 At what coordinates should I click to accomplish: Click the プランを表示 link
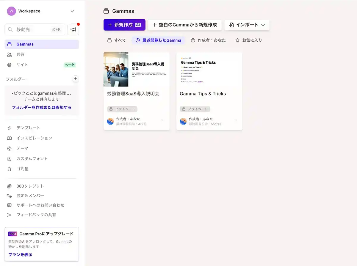[x=20, y=255]
